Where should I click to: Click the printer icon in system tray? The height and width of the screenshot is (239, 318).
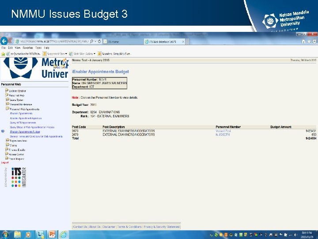(271, 235)
